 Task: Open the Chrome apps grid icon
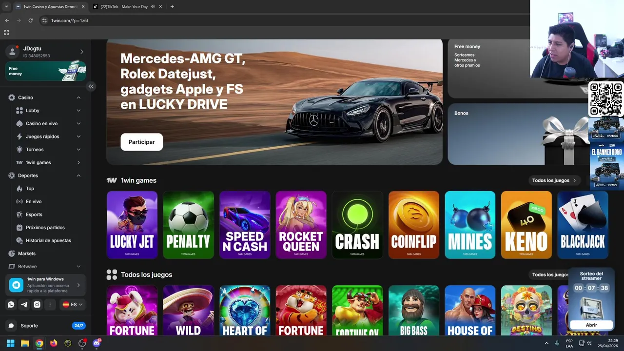(x=6, y=32)
